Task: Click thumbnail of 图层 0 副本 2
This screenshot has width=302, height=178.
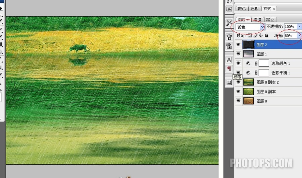Action: click(x=248, y=82)
